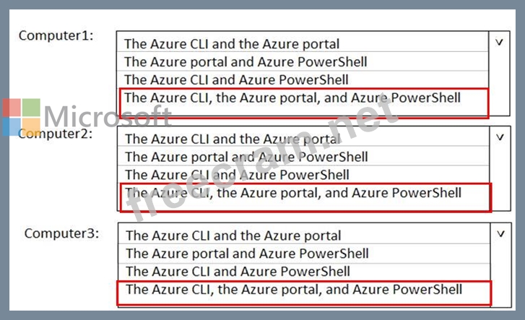Select Computer3 'The Azure portal and Azure PowerShell'

coord(247,254)
